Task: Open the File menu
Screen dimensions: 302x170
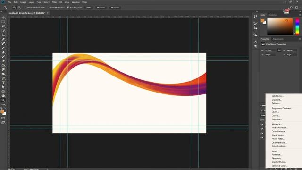Action: click(x=9, y=2)
